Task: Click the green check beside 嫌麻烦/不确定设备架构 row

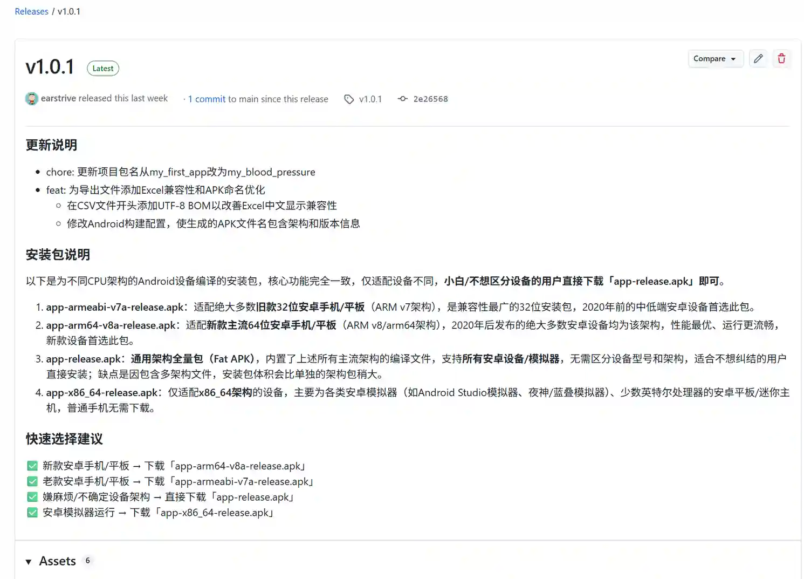Action: point(32,496)
